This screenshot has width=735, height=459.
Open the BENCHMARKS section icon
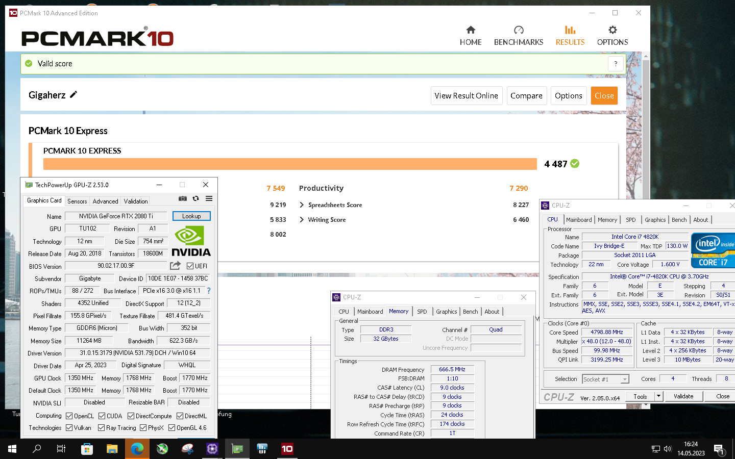click(519, 30)
